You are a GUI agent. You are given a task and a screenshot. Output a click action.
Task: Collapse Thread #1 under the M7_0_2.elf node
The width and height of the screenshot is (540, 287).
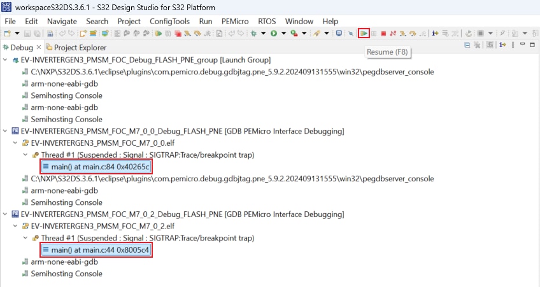pyautogui.click(x=25, y=238)
